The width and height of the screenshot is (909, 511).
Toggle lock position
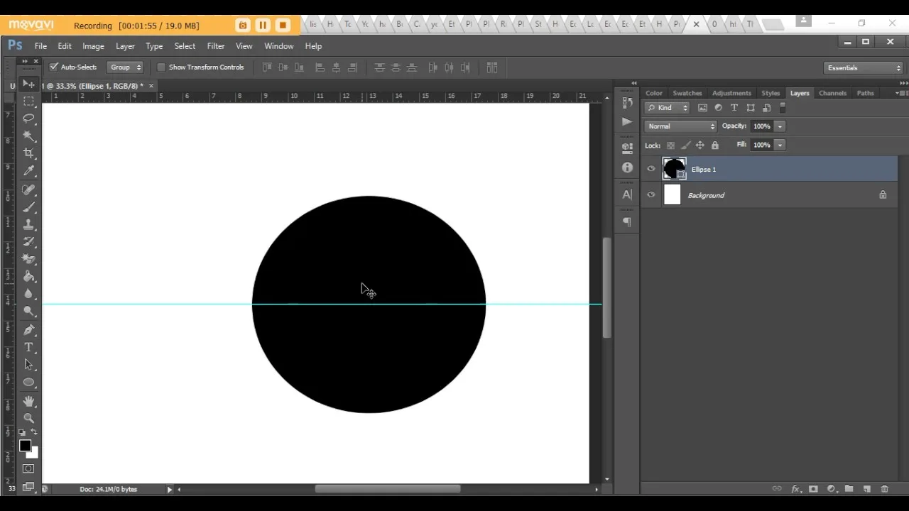(x=700, y=145)
